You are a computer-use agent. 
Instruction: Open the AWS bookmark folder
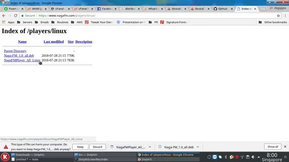pos(77,22)
